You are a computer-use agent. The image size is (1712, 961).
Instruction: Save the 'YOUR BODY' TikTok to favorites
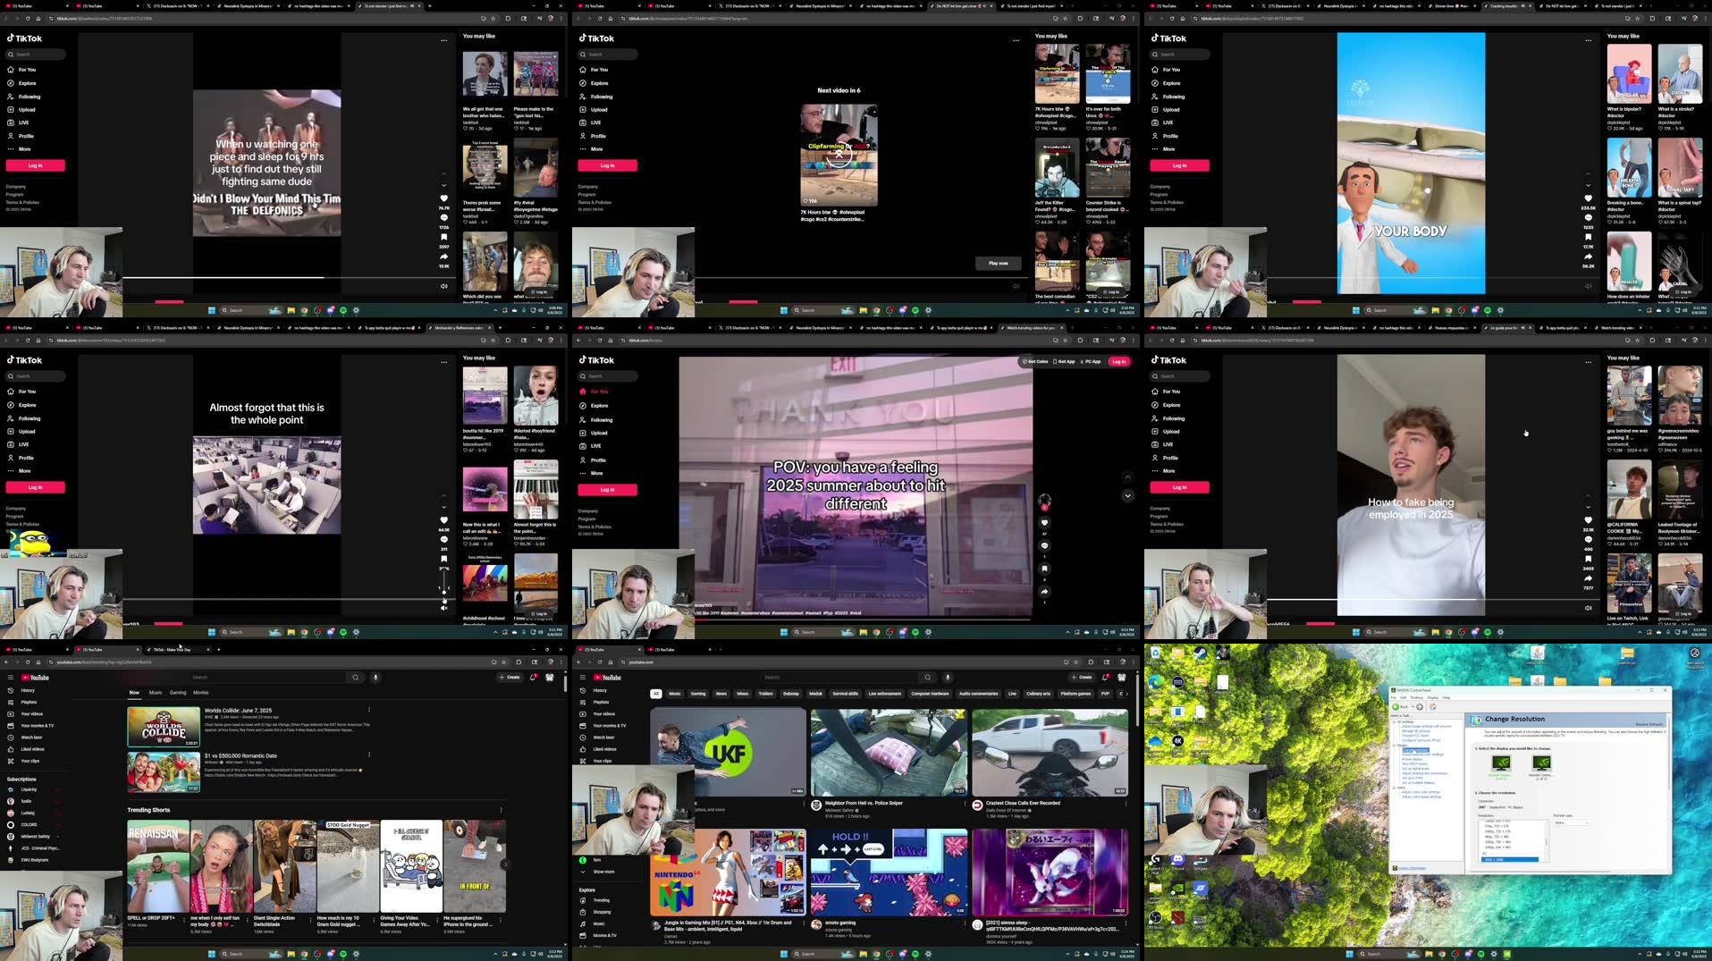coord(1588,237)
